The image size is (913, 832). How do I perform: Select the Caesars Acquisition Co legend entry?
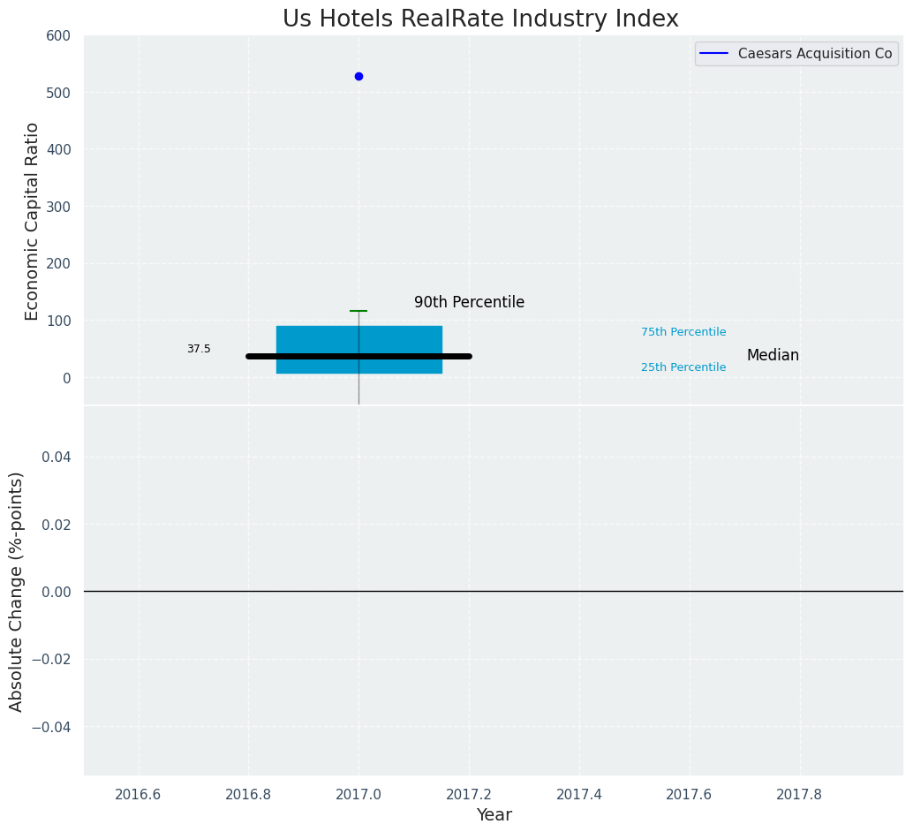point(814,54)
